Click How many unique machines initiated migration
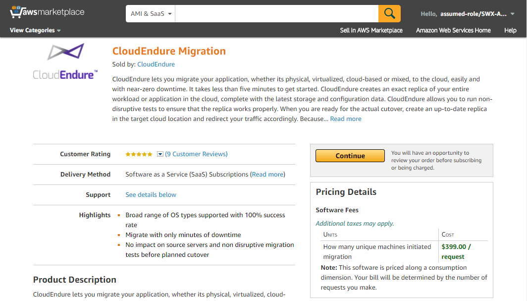Image resolution: width=527 pixels, height=301 pixels. pos(377,251)
